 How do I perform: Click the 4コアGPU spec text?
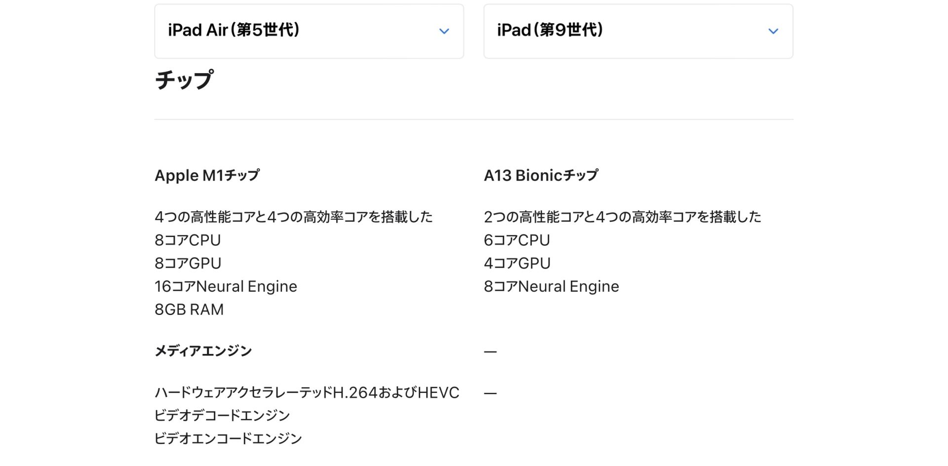tap(517, 263)
